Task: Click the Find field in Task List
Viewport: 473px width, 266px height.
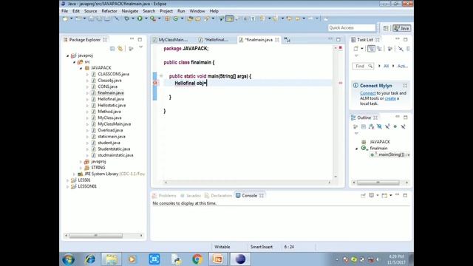Action: pyautogui.click(x=363, y=66)
